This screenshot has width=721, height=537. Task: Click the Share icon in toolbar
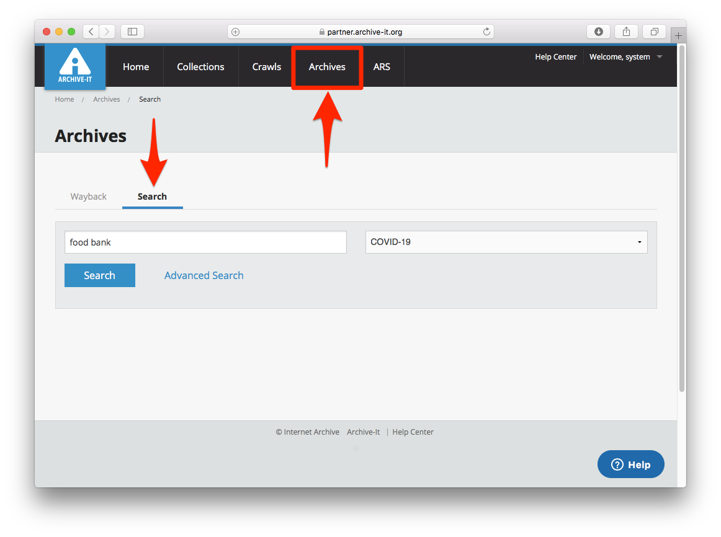pos(626,32)
